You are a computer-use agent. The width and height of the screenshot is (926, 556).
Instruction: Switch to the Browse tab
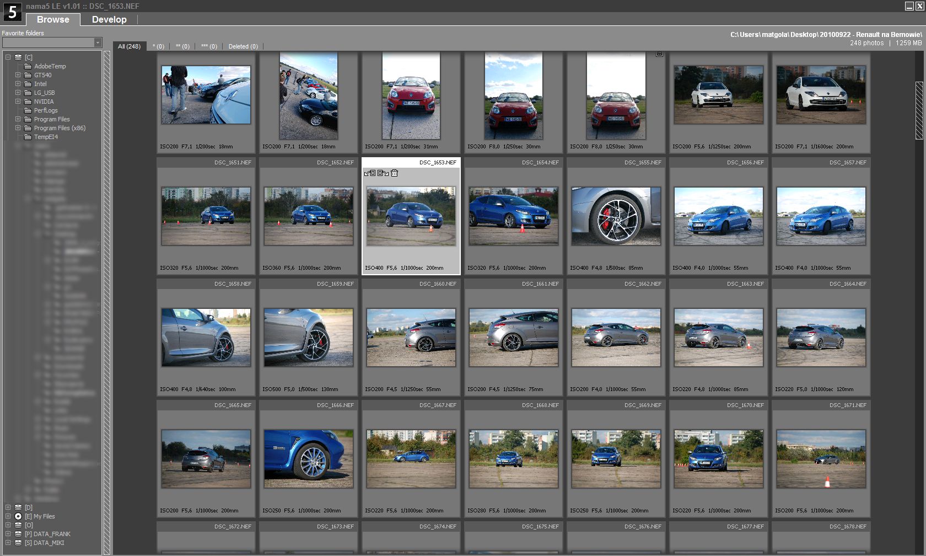(53, 19)
